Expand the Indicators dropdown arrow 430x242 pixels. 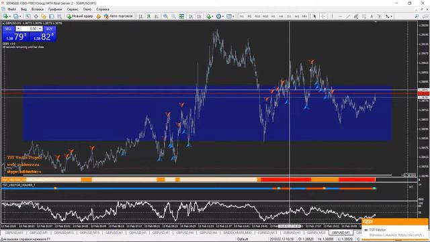pos(213,16)
